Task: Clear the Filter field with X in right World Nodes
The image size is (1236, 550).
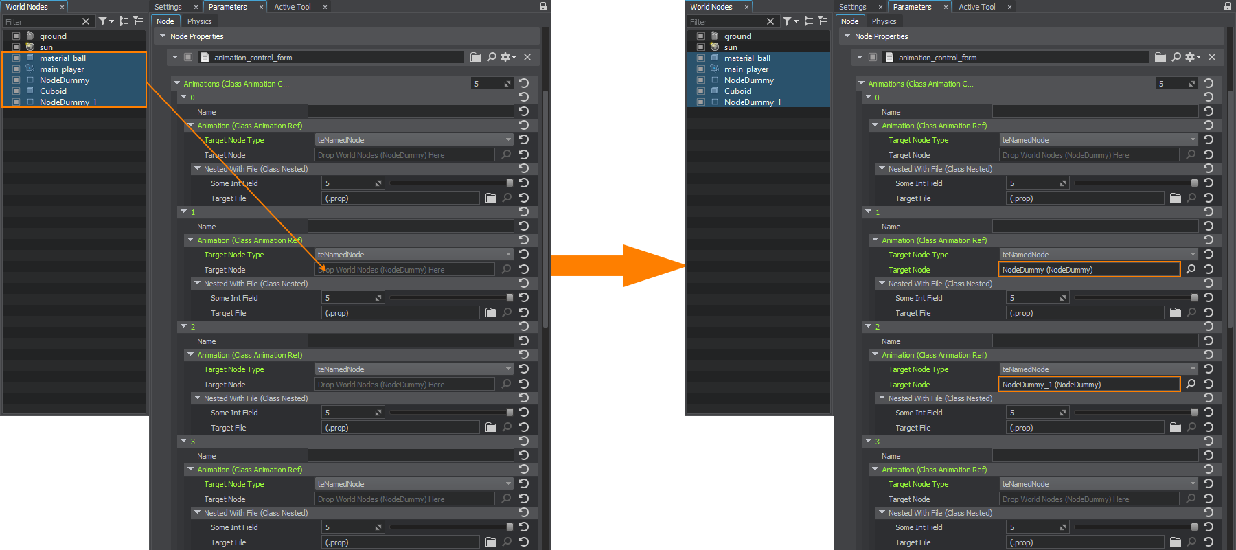Action: [770, 21]
